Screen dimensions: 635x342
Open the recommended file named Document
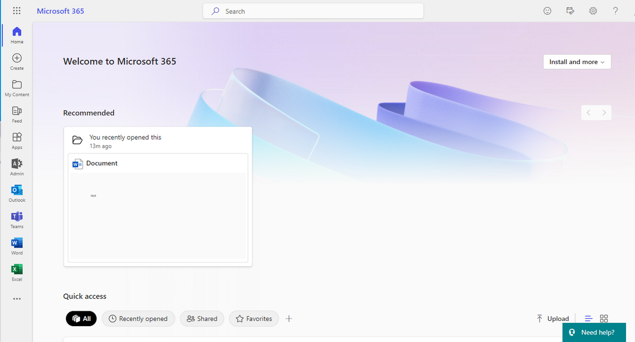(102, 163)
